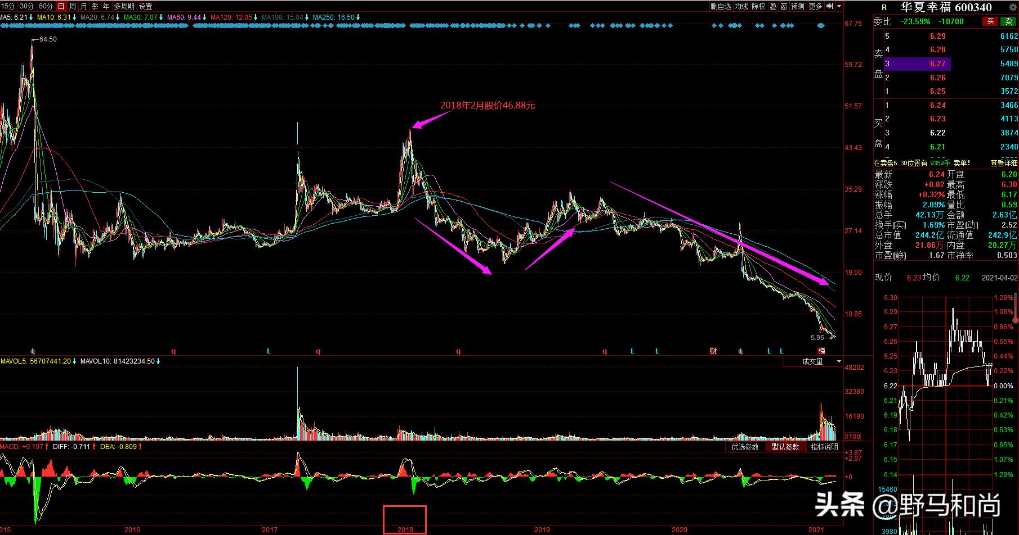The width and height of the screenshot is (1019, 535).
Task: Click buy level 4 price 6.21
Action: pos(937,147)
